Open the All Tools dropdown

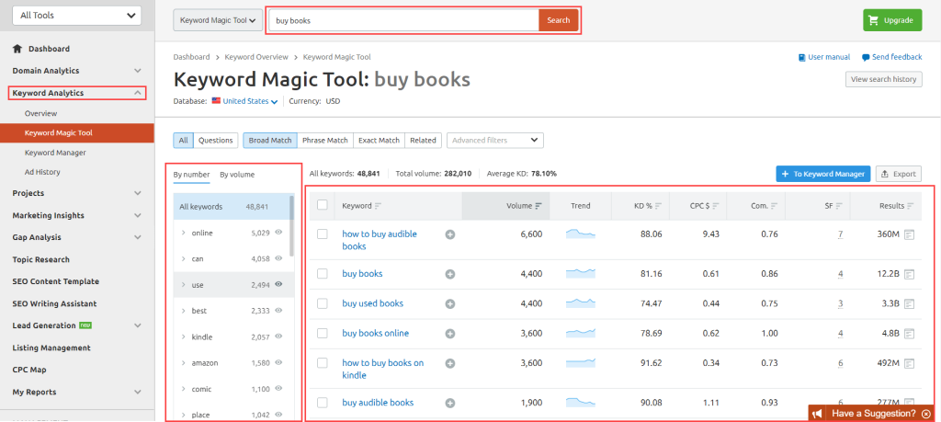(75, 15)
